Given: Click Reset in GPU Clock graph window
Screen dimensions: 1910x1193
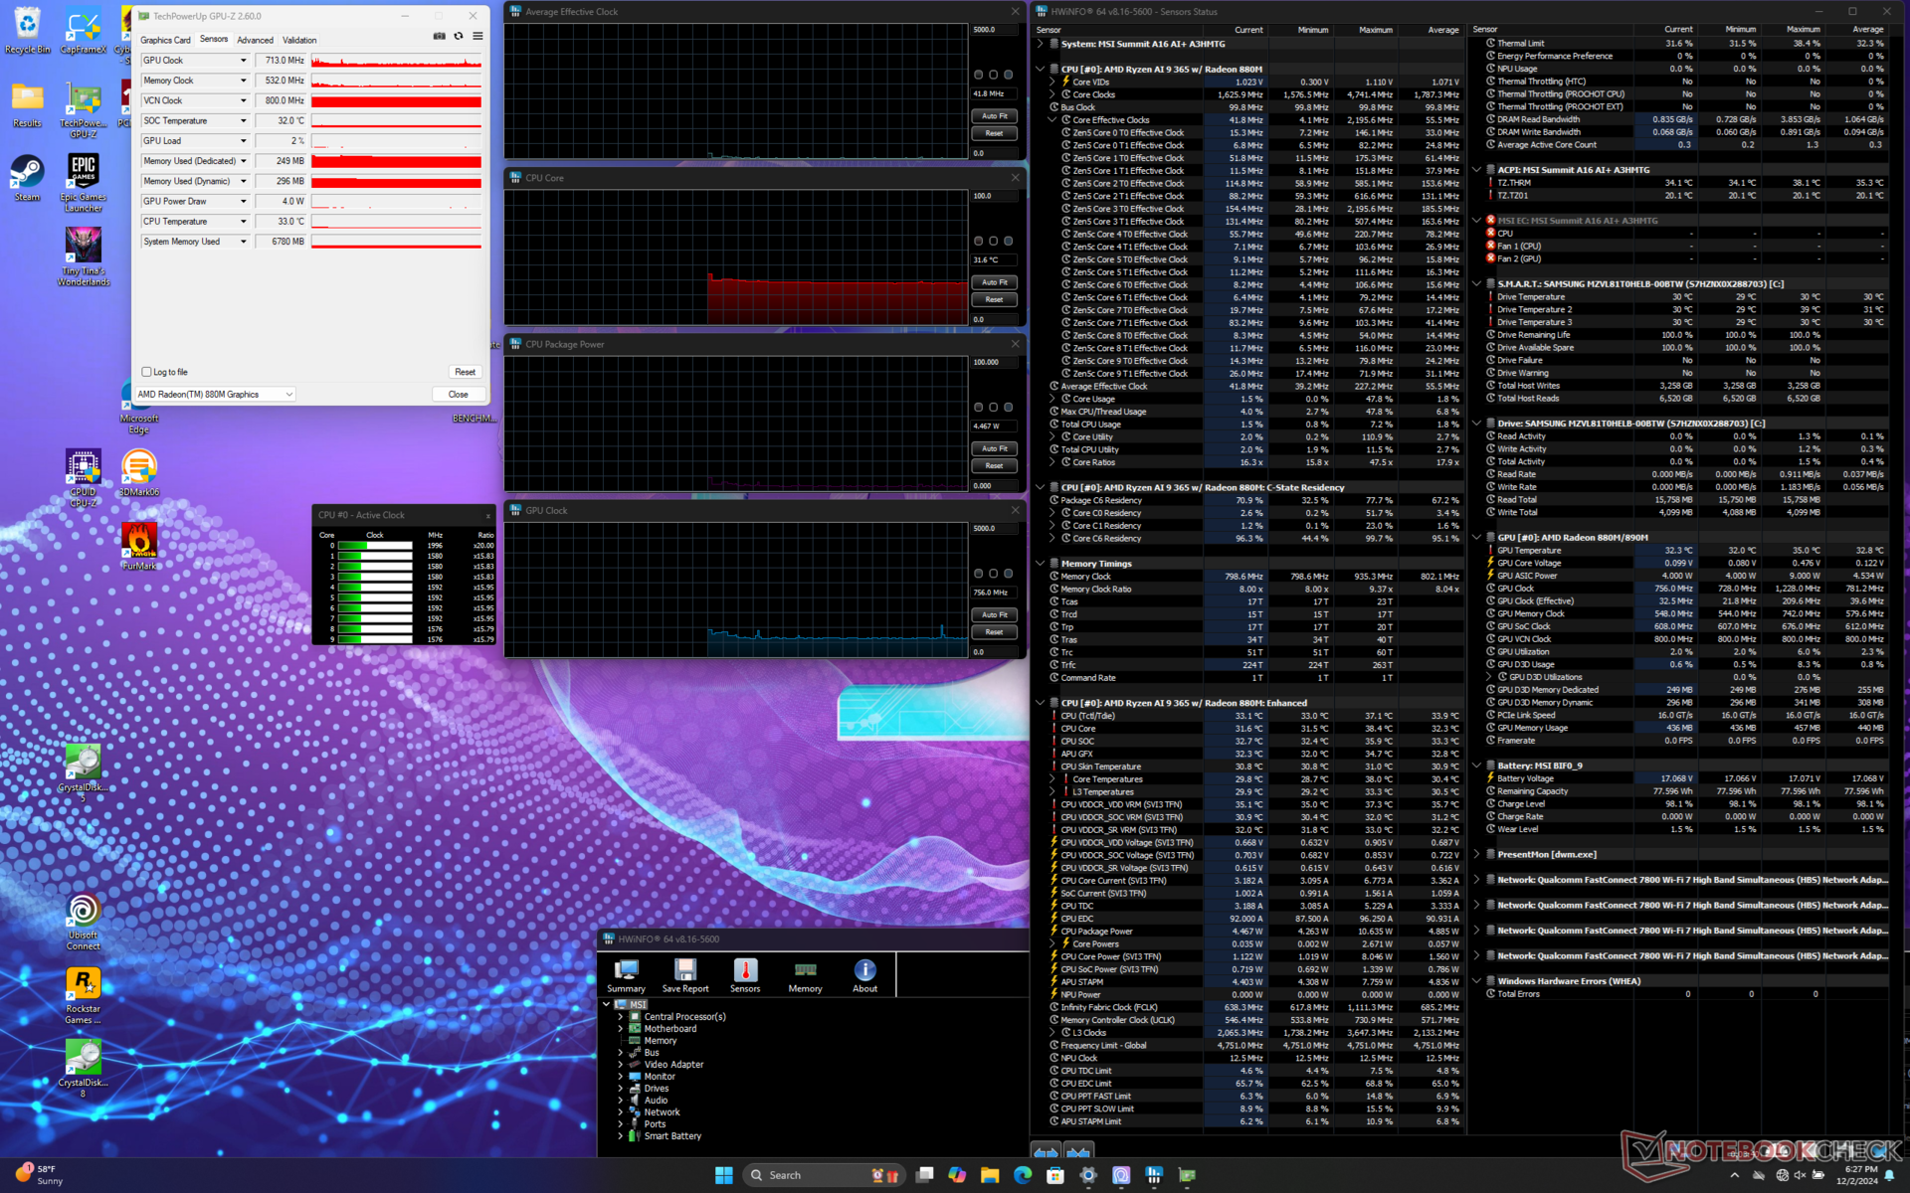Looking at the screenshot, I should coord(994,632).
